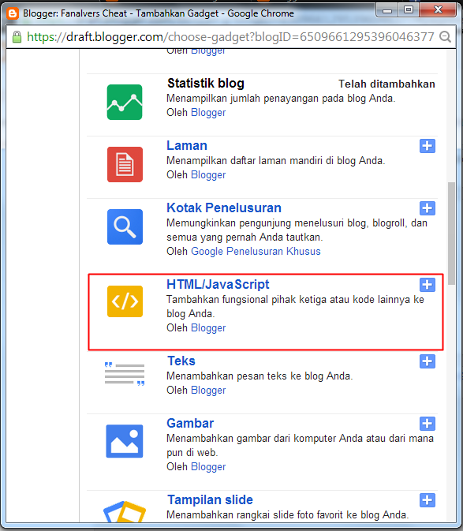Click the Blogger logo in title bar
The height and width of the screenshot is (531, 463).
point(13,13)
